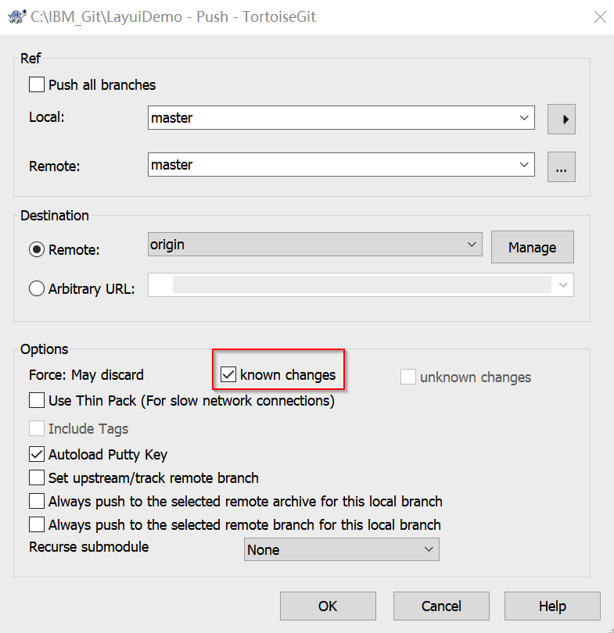The width and height of the screenshot is (614, 633).
Task: Expand the Local branch dropdown
Action: tap(523, 118)
